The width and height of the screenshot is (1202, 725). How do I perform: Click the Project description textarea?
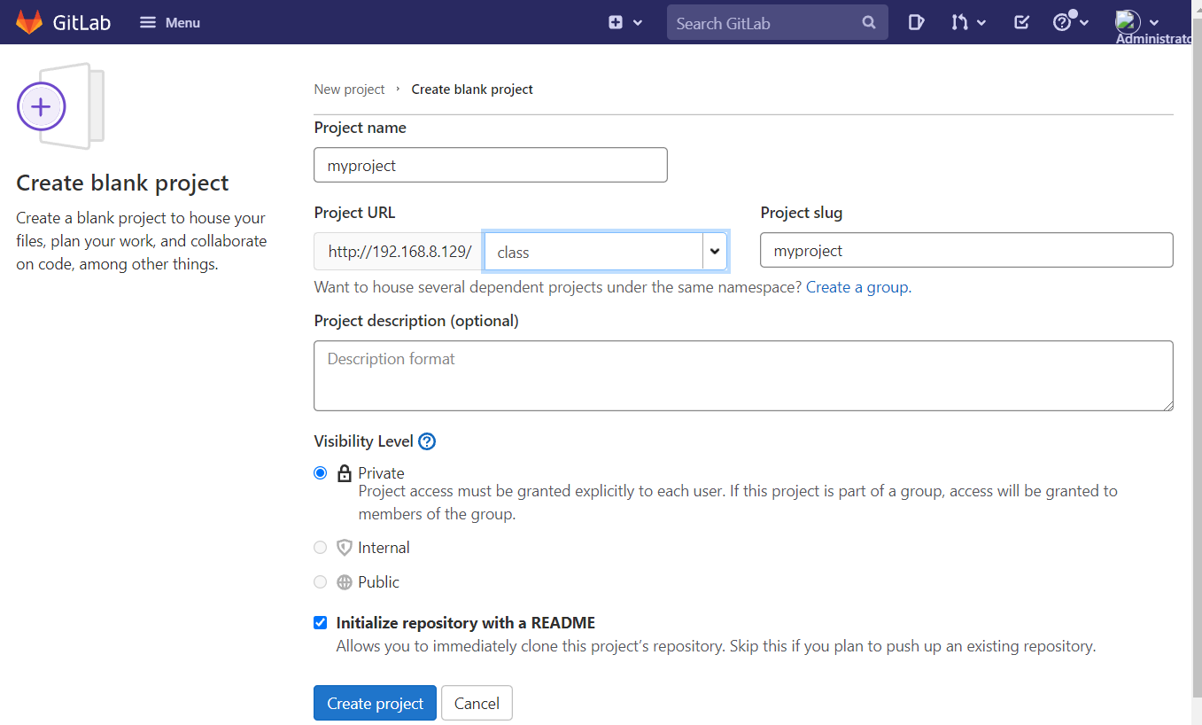click(x=743, y=376)
